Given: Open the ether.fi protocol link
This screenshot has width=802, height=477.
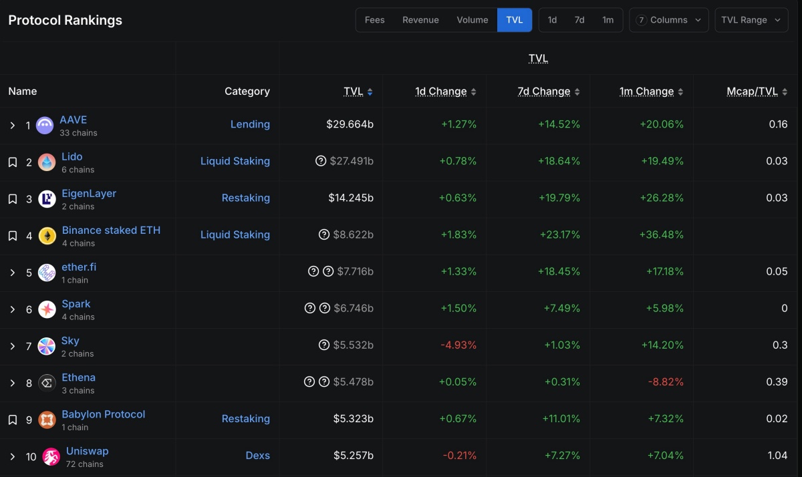Looking at the screenshot, I should click(x=79, y=267).
